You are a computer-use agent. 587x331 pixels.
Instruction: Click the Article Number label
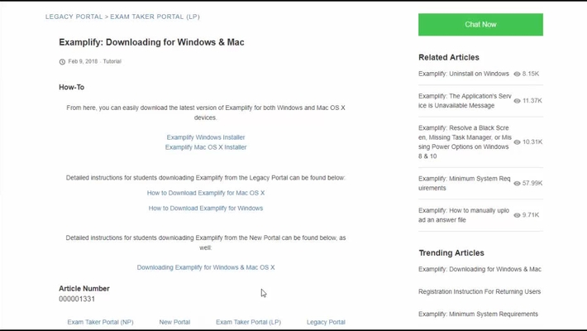pyautogui.click(x=84, y=289)
